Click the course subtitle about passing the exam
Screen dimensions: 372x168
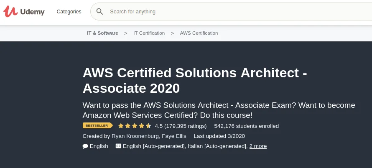[x=219, y=110]
